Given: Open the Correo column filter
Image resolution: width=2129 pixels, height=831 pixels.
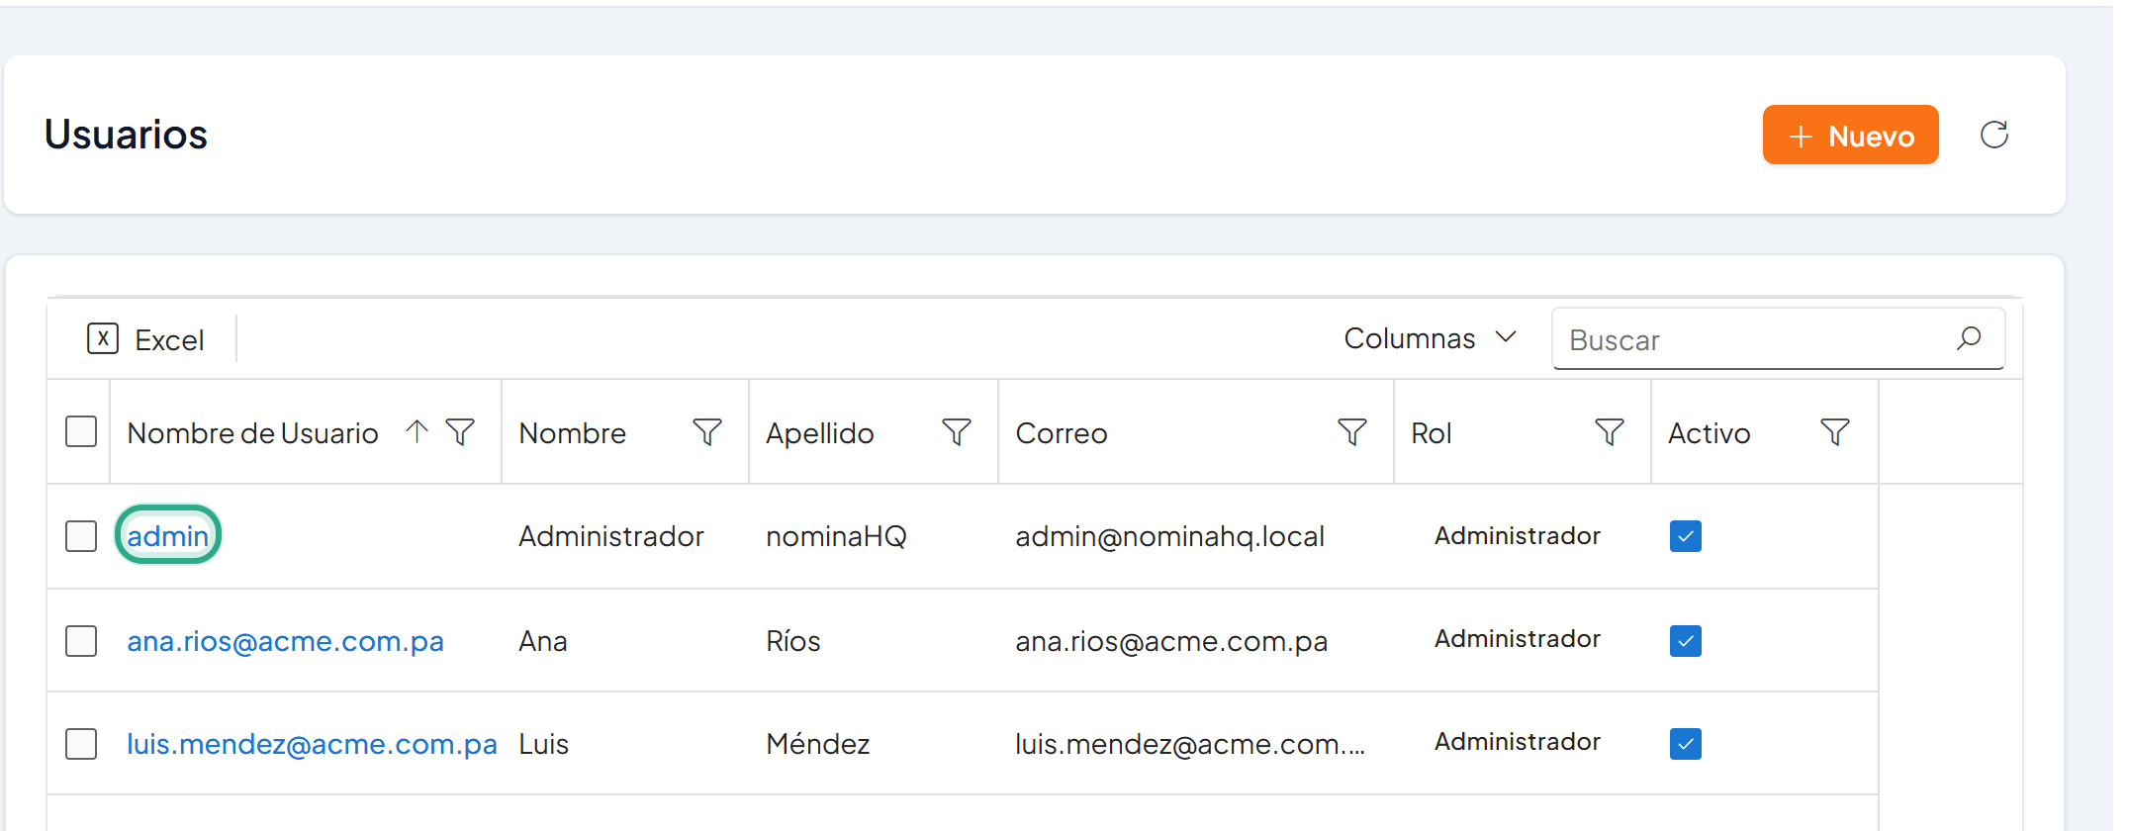Looking at the screenshot, I should pyautogui.click(x=1352, y=432).
